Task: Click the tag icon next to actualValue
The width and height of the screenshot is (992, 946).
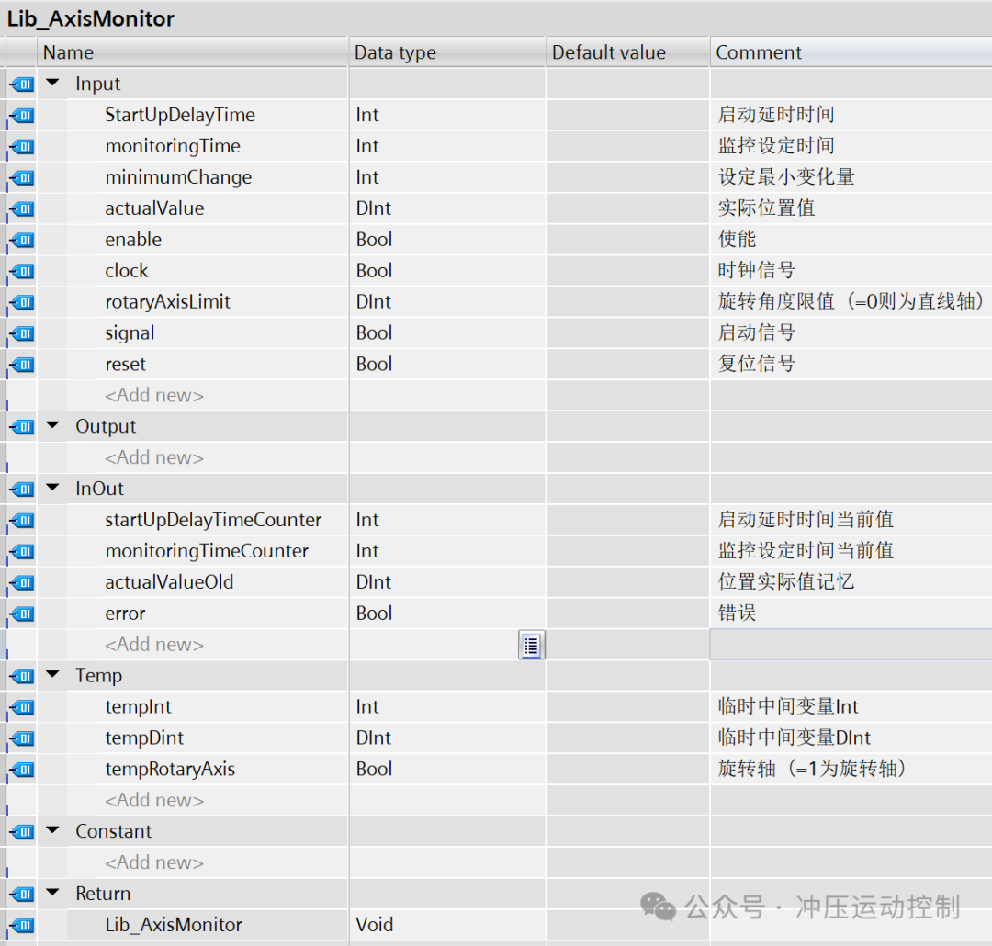Action: 21,209
